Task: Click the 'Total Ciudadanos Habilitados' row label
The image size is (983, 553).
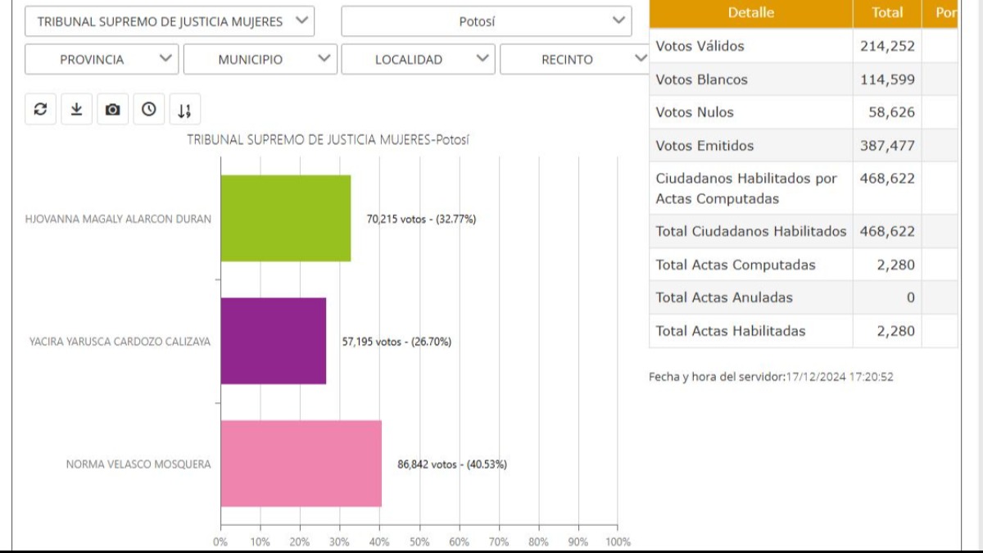Action: click(x=751, y=231)
